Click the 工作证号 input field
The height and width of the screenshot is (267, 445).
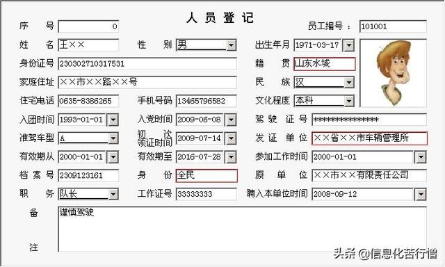[x=206, y=194]
